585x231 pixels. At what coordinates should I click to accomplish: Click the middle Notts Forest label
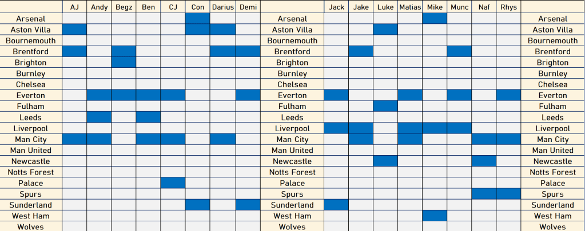click(x=292, y=172)
